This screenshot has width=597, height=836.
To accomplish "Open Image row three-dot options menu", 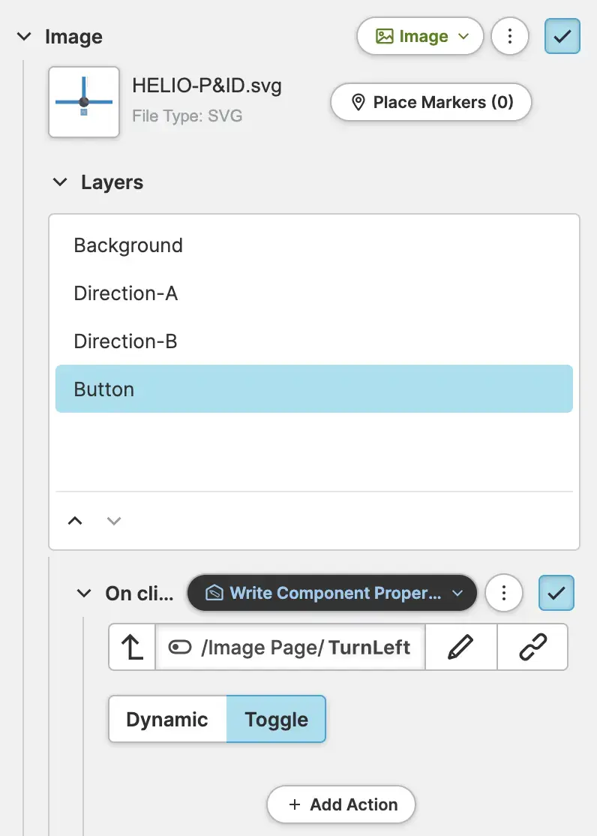I will (510, 36).
